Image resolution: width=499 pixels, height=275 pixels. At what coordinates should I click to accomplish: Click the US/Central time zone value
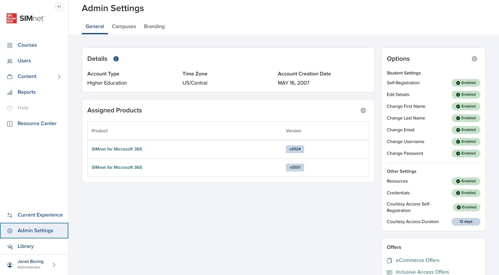(195, 83)
